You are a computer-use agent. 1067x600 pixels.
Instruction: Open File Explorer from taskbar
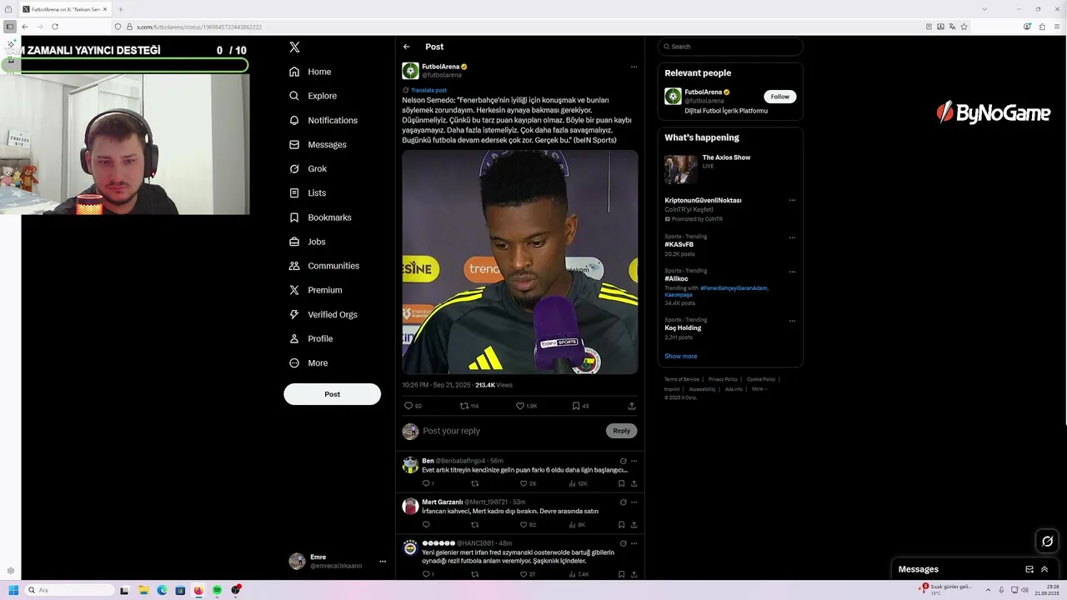pos(143,590)
